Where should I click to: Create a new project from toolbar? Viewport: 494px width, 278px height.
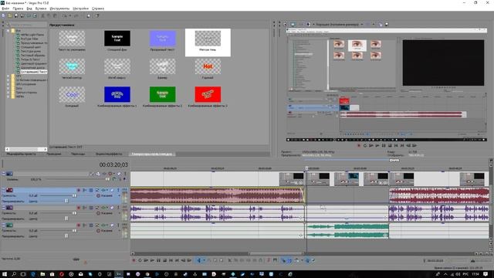[x=3, y=15]
